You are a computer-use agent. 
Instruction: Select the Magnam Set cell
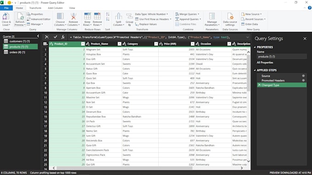[104, 49]
